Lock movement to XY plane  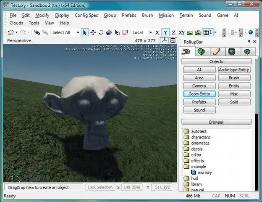pyautogui.click(x=181, y=32)
